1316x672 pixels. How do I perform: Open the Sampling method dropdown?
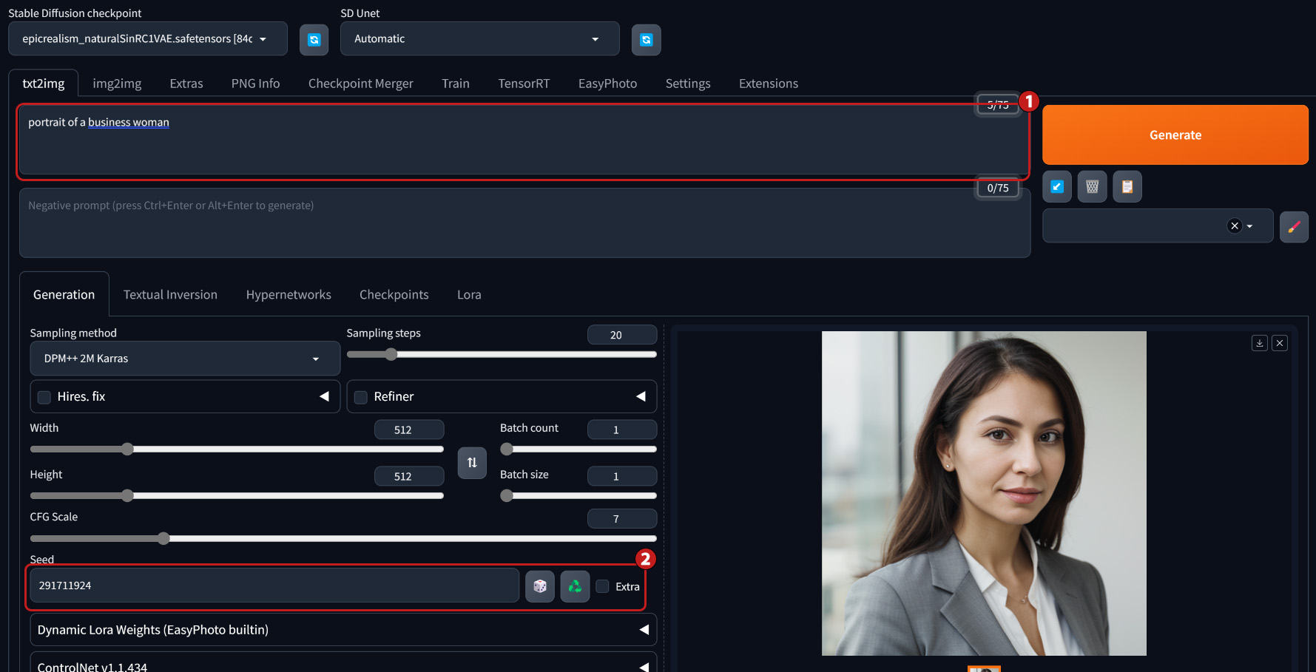tap(185, 359)
